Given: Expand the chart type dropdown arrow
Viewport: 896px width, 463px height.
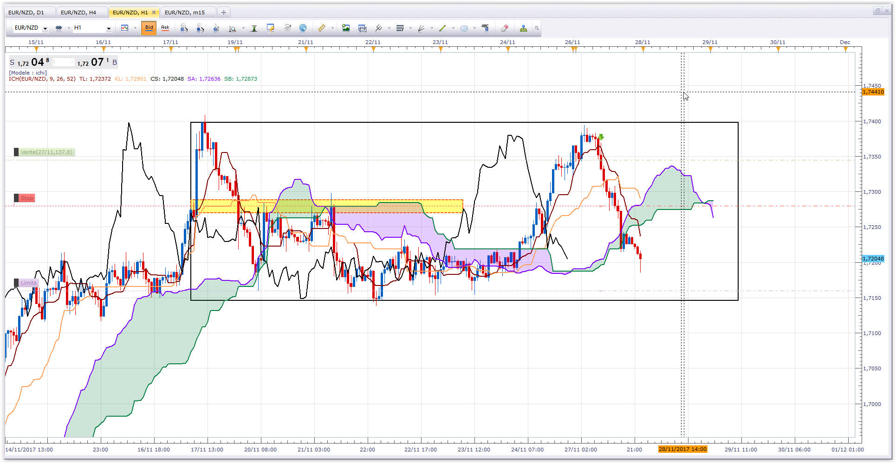Looking at the screenshot, I should click(135, 28).
